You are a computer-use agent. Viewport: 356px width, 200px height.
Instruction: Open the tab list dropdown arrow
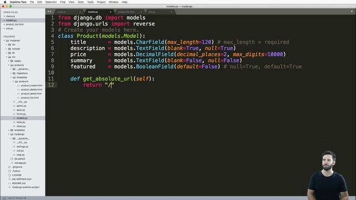pyautogui.click(x=352, y=11)
